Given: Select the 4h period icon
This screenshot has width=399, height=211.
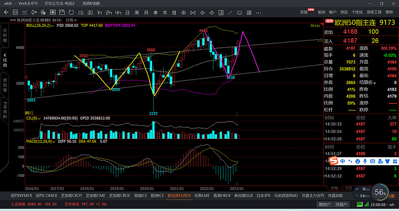Looking at the screenshot, I should coord(118,12).
